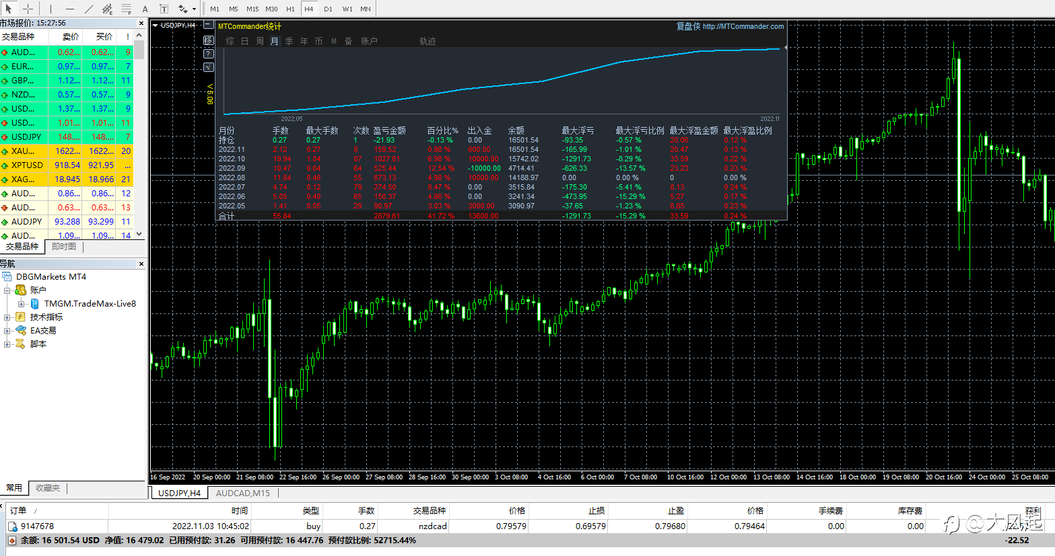Switch chart to M15 timeframe
Viewport: 1055px width, 556px height.
(252, 9)
